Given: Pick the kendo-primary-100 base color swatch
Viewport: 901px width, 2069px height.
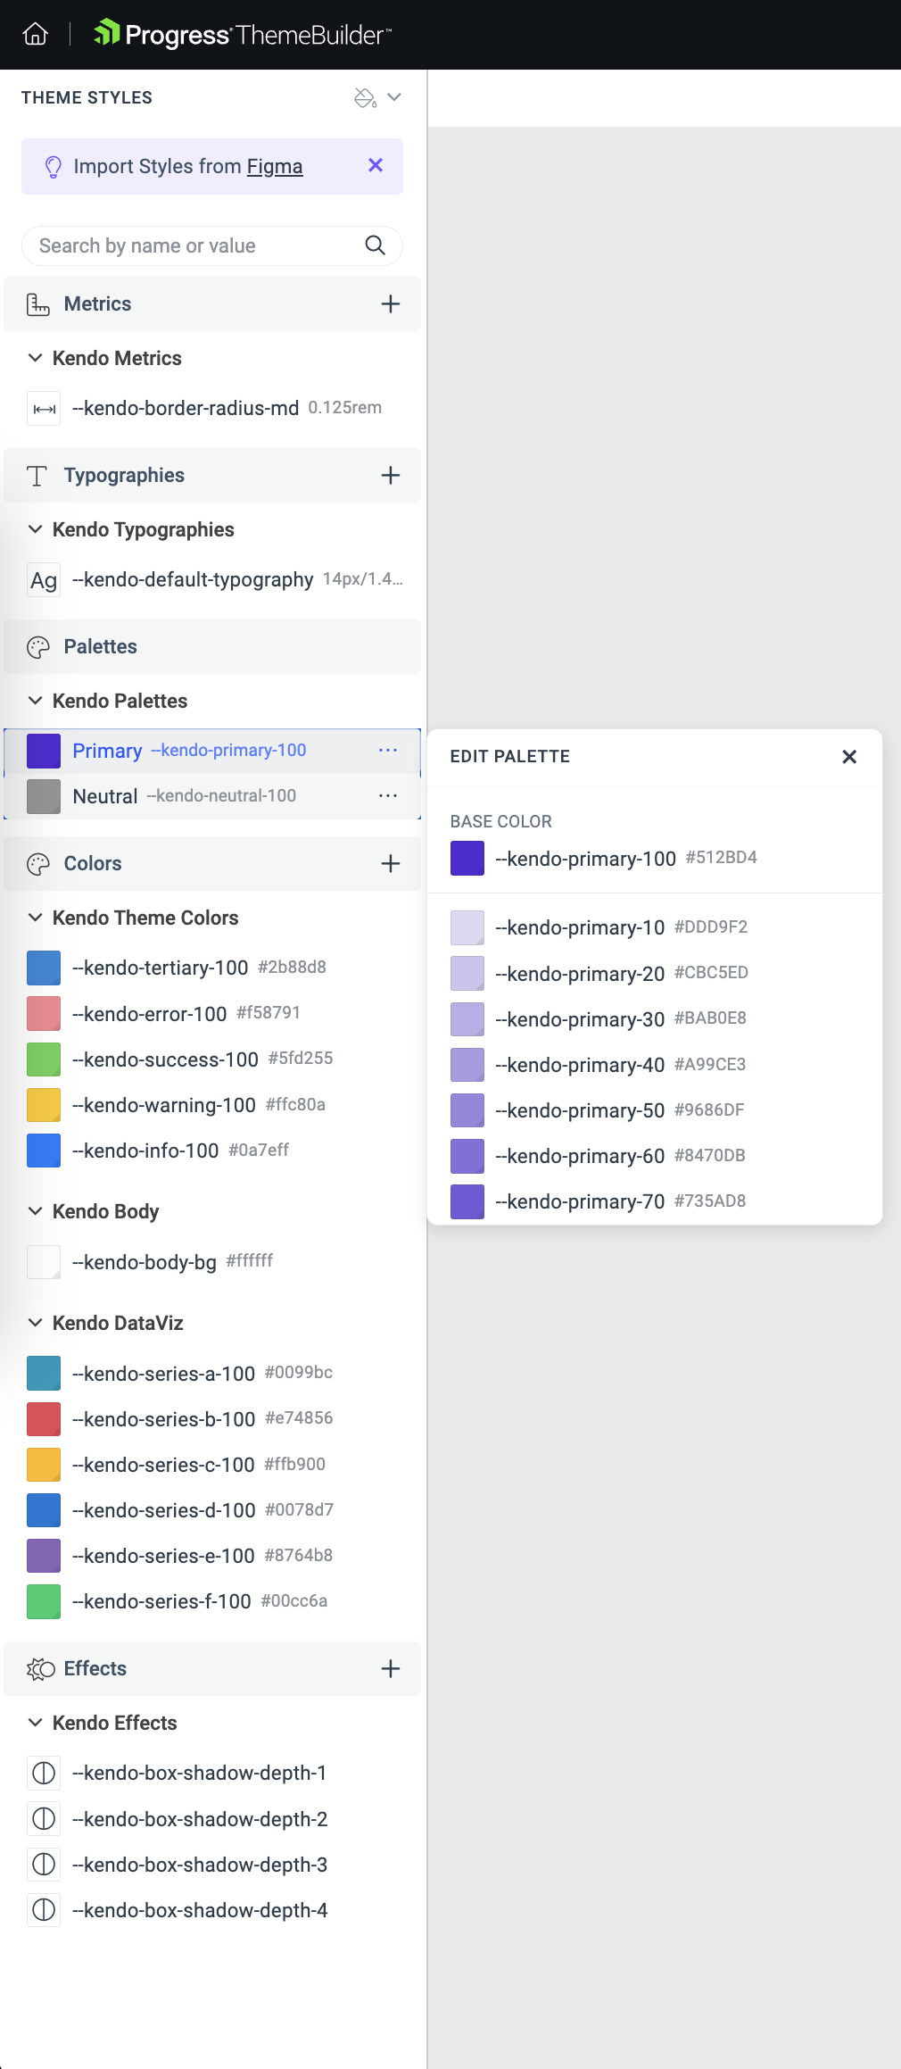Looking at the screenshot, I should [467, 859].
